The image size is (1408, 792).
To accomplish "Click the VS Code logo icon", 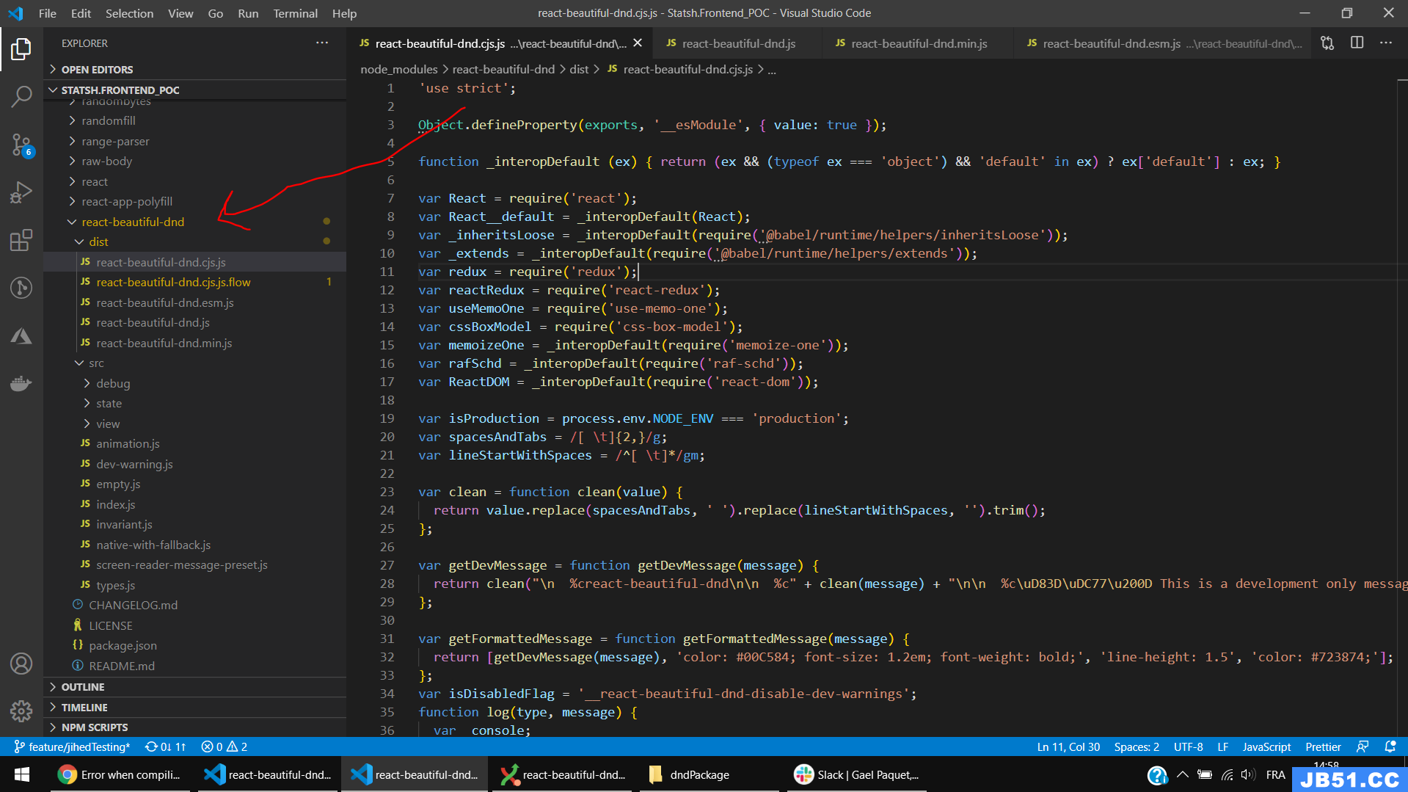I will pyautogui.click(x=15, y=13).
